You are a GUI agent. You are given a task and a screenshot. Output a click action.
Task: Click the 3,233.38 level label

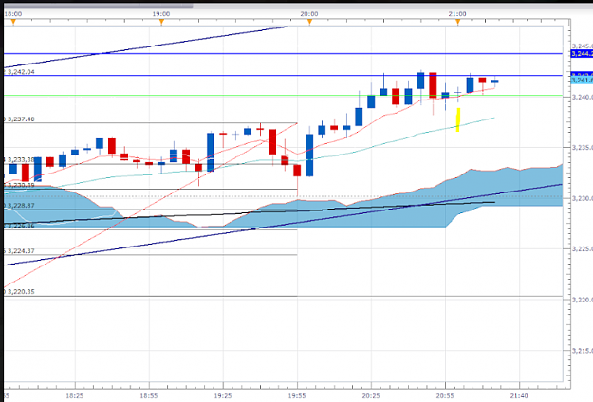click(x=21, y=160)
